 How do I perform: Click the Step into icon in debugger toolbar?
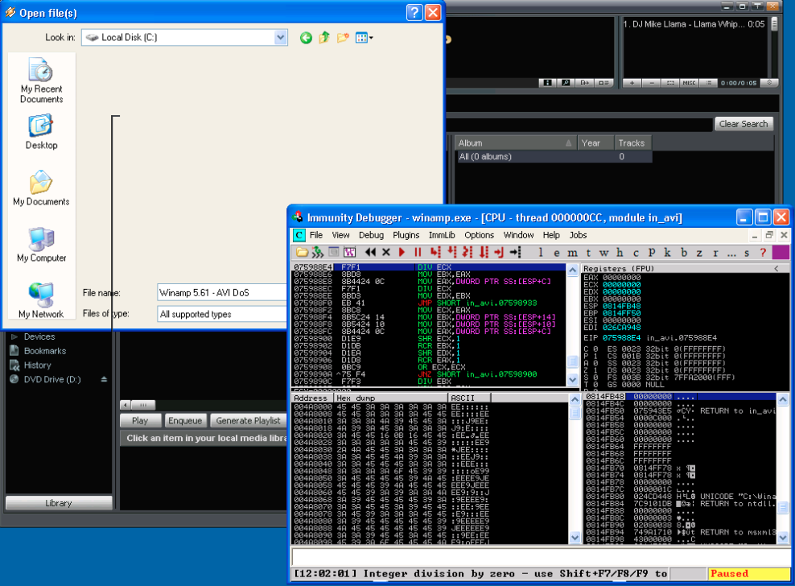pyautogui.click(x=435, y=252)
